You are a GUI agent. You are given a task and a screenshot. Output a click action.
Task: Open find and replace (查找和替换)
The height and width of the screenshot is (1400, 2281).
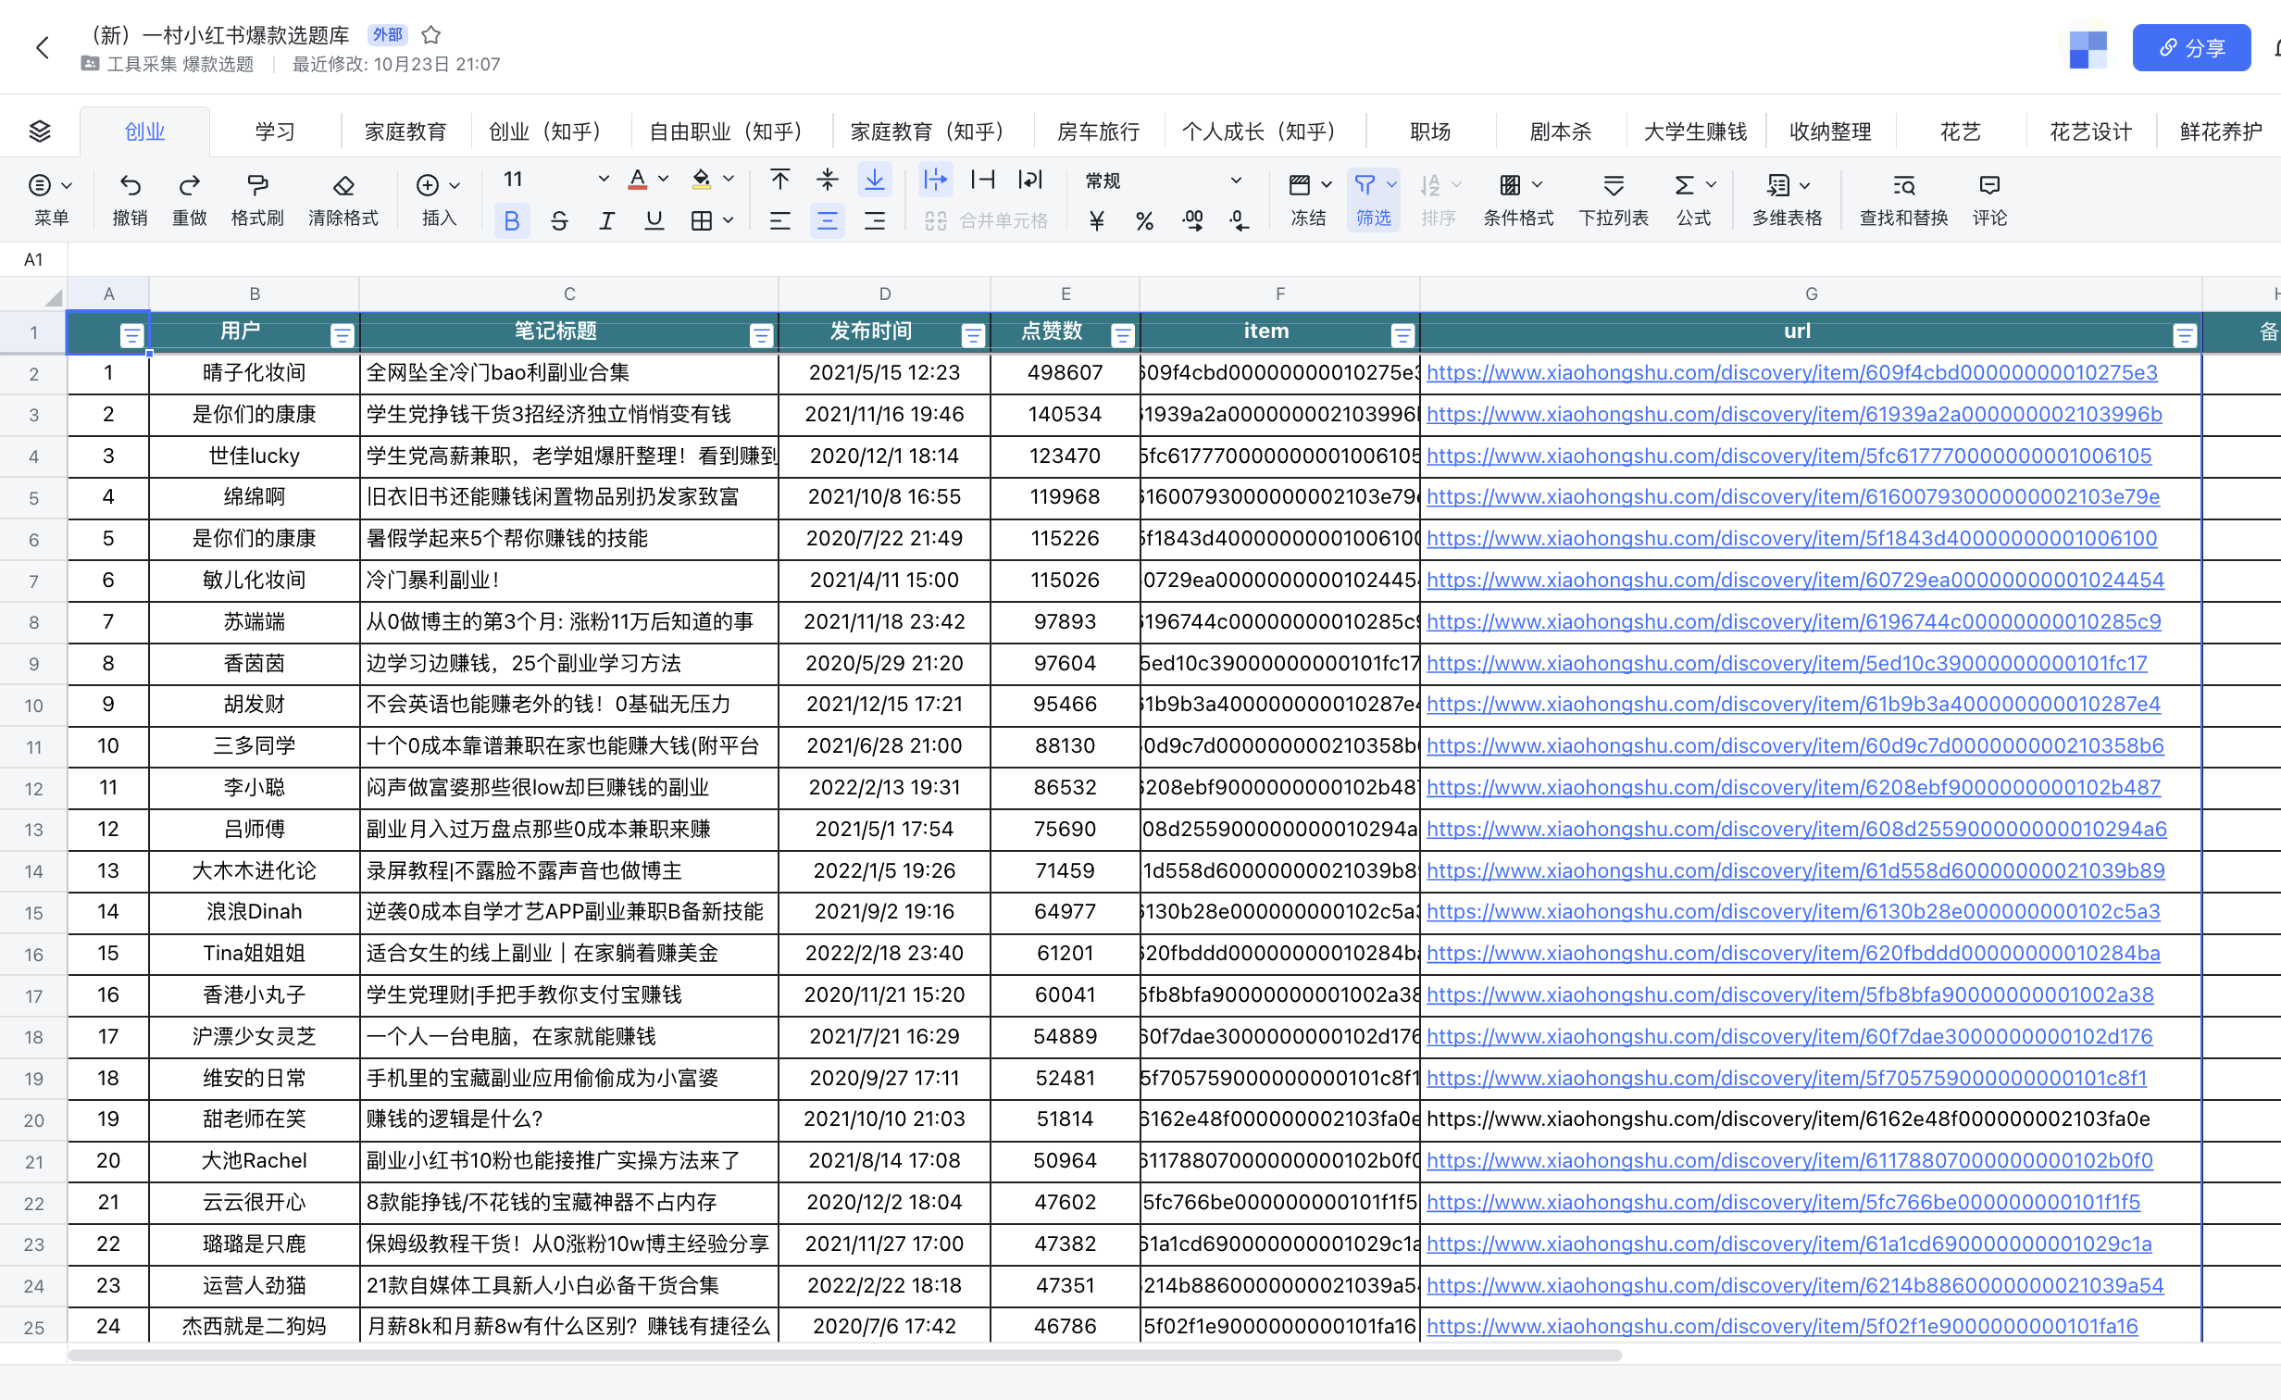click(x=1904, y=200)
